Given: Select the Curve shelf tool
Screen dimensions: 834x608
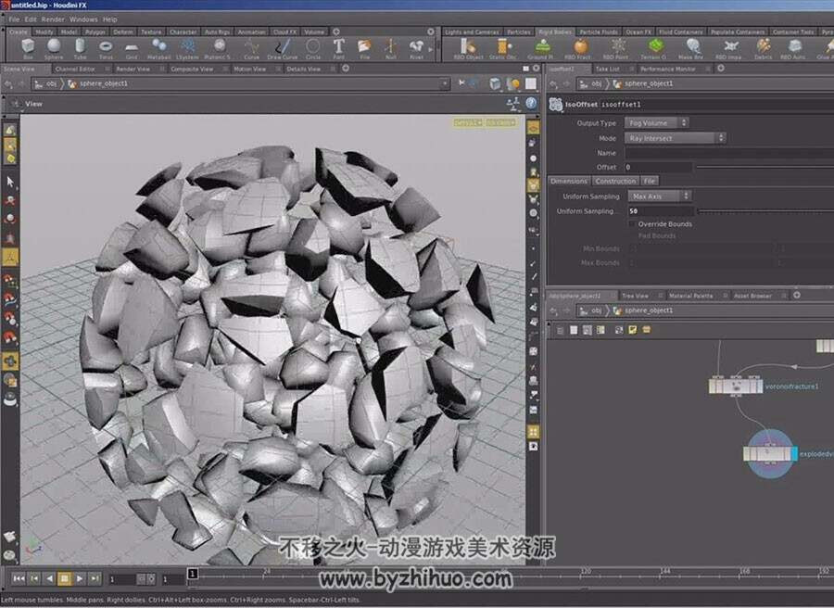Looking at the screenshot, I should click(251, 48).
